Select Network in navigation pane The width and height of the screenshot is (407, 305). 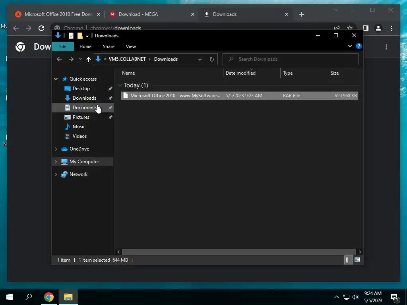[78, 174]
